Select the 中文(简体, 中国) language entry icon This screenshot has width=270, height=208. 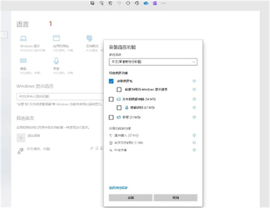[x=21, y=151]
